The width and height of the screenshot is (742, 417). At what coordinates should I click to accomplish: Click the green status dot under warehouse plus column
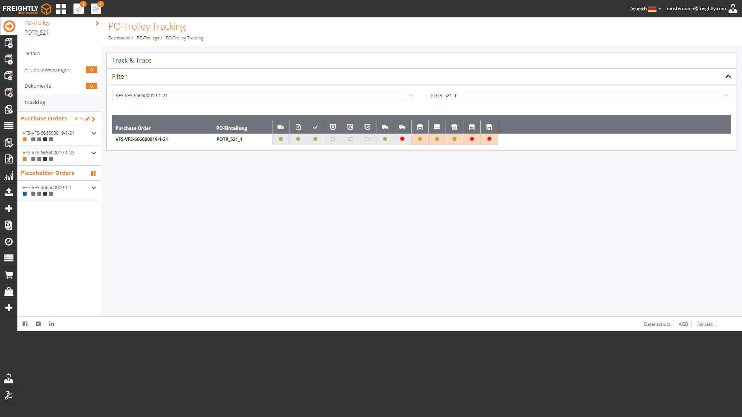tap(420, 139)
